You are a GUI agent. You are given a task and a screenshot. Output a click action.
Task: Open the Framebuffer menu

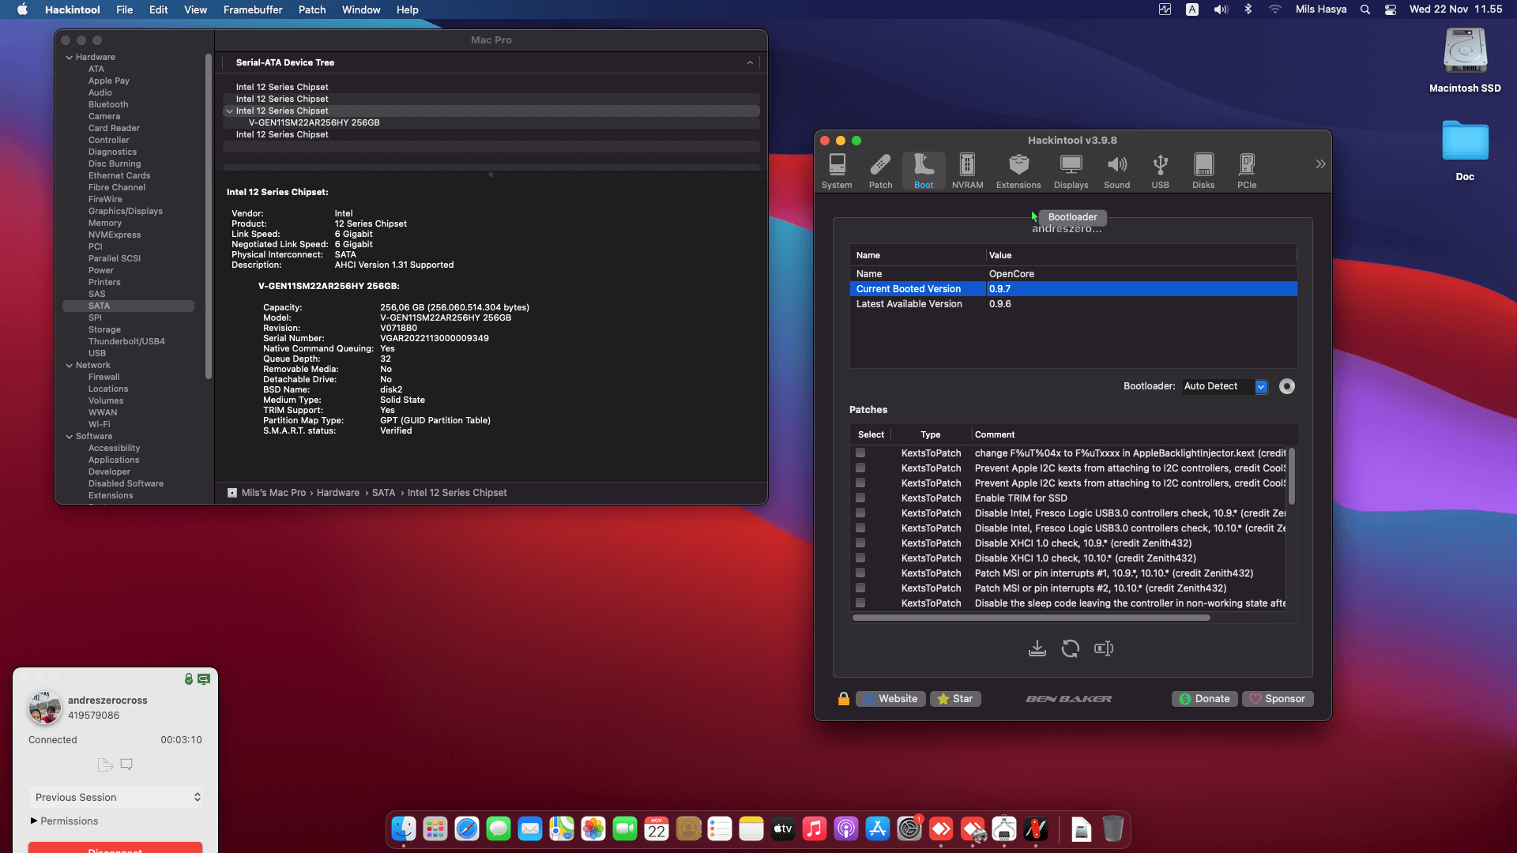click(x=253, y=9)
